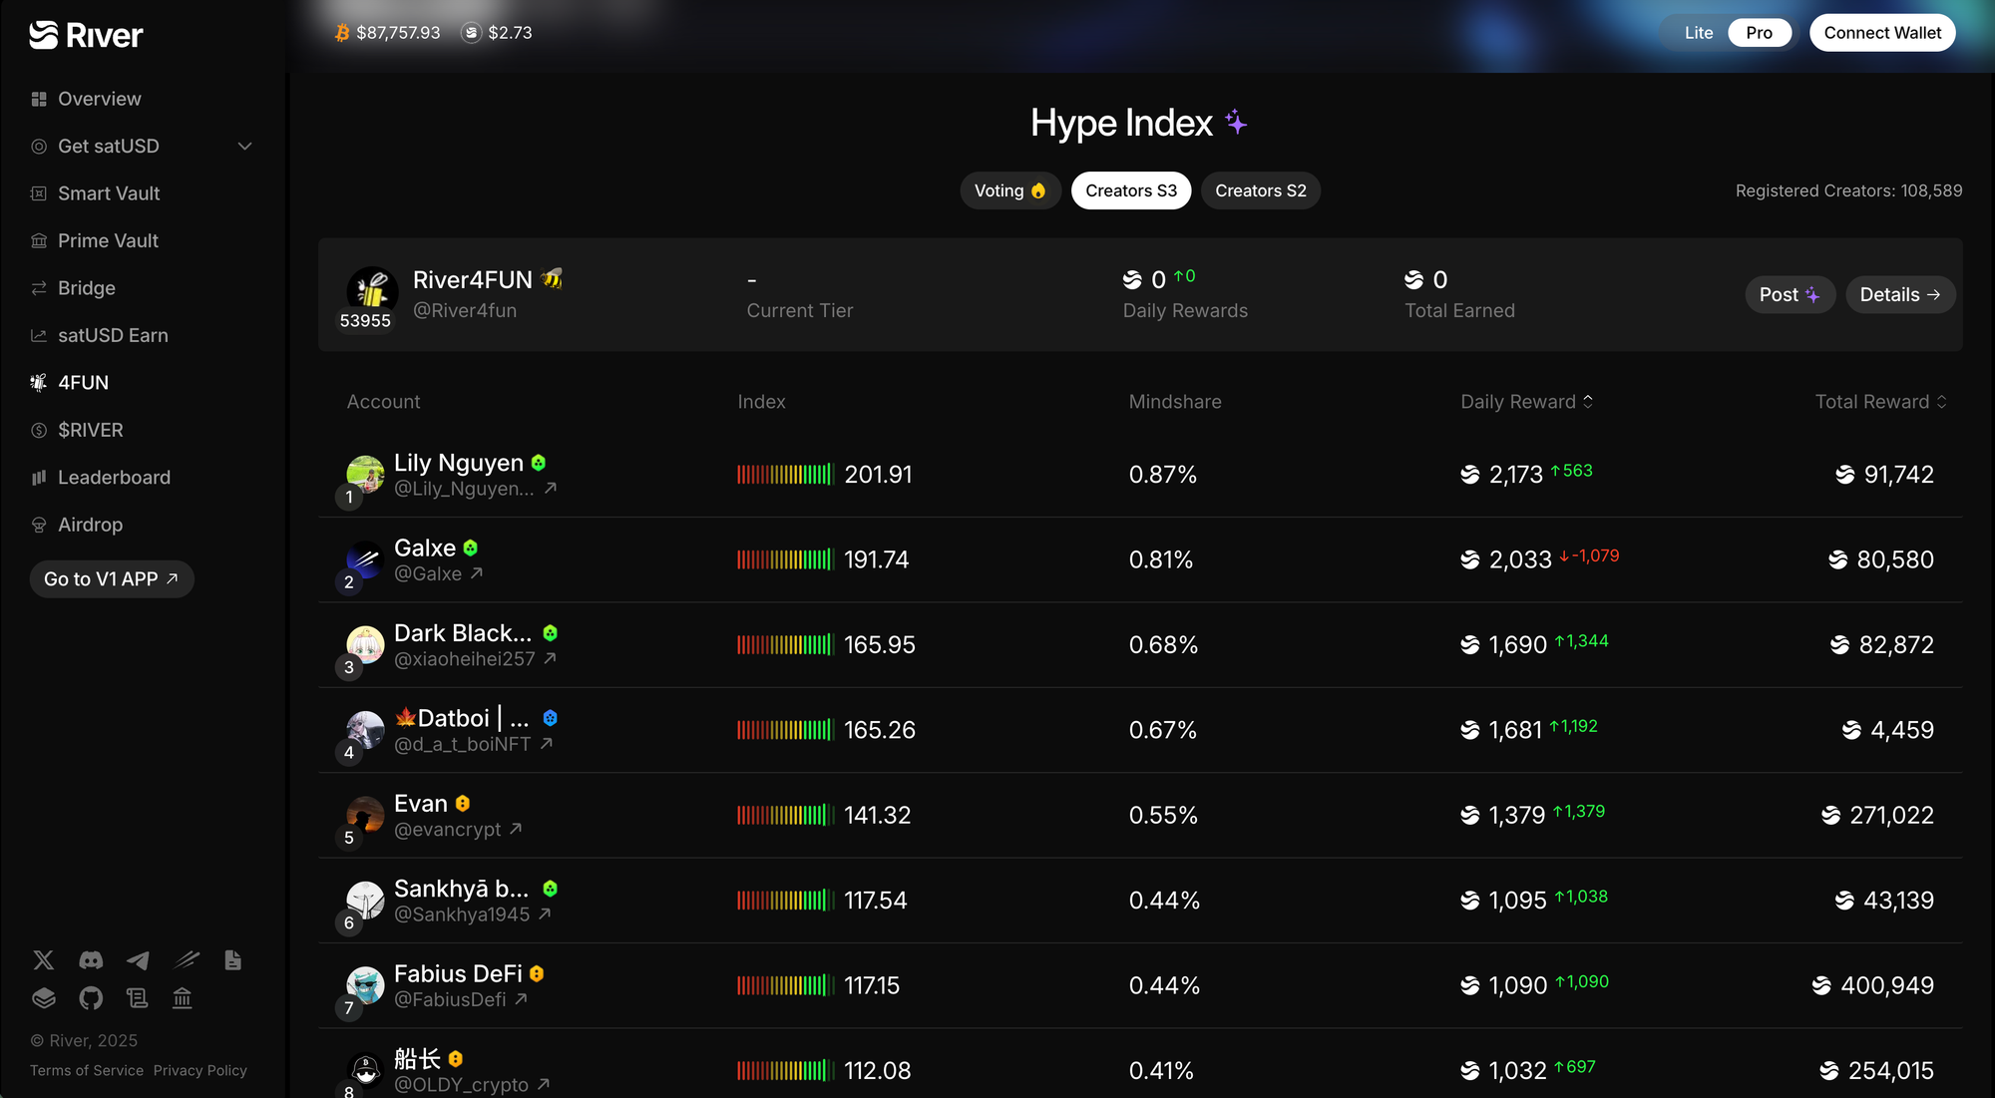1995x1098 pixels.
Task: Sort by Daily Reward column
Action: 1527,402
